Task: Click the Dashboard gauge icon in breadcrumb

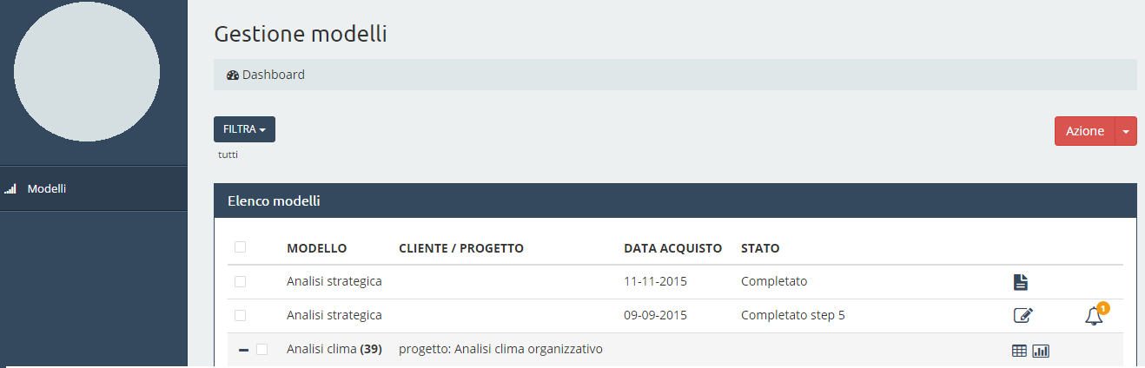Action: (232, 75)
